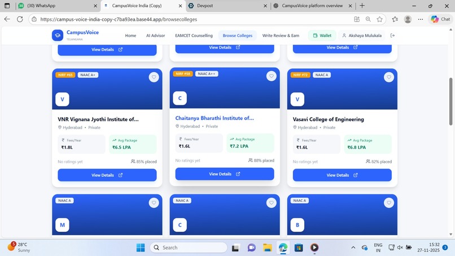Click the NAAC A++ badge
The width and height of the screenshot is (455, 256).
[207, 74]
